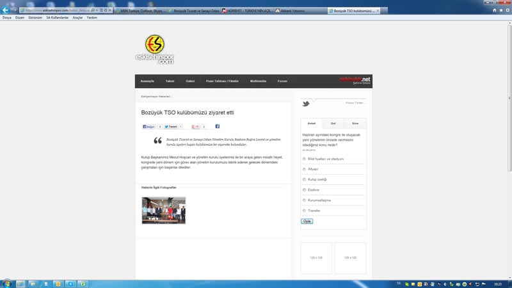Click the address bar search magnifier icon
The image size is (512, 288).
click(x=93, y=10)
